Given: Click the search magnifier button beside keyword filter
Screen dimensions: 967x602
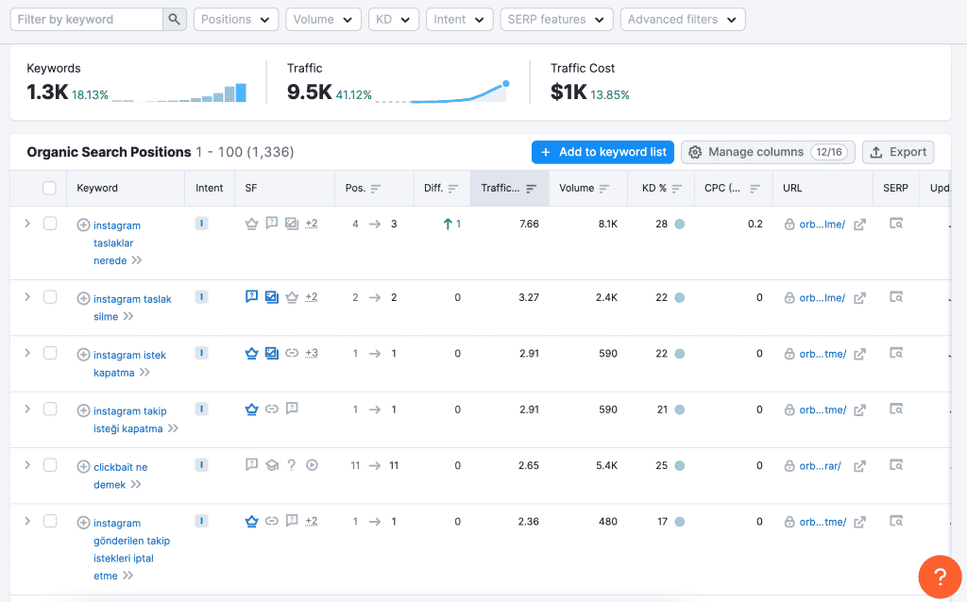Looking at the screenshot, I should (175, 19).
